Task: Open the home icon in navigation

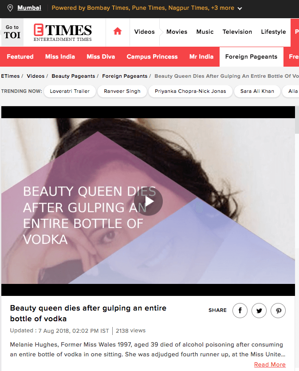Action: (x=118, y=31)
